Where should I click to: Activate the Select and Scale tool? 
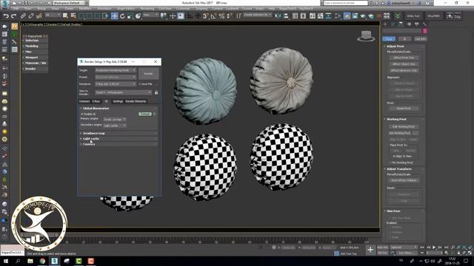(130, 16)
